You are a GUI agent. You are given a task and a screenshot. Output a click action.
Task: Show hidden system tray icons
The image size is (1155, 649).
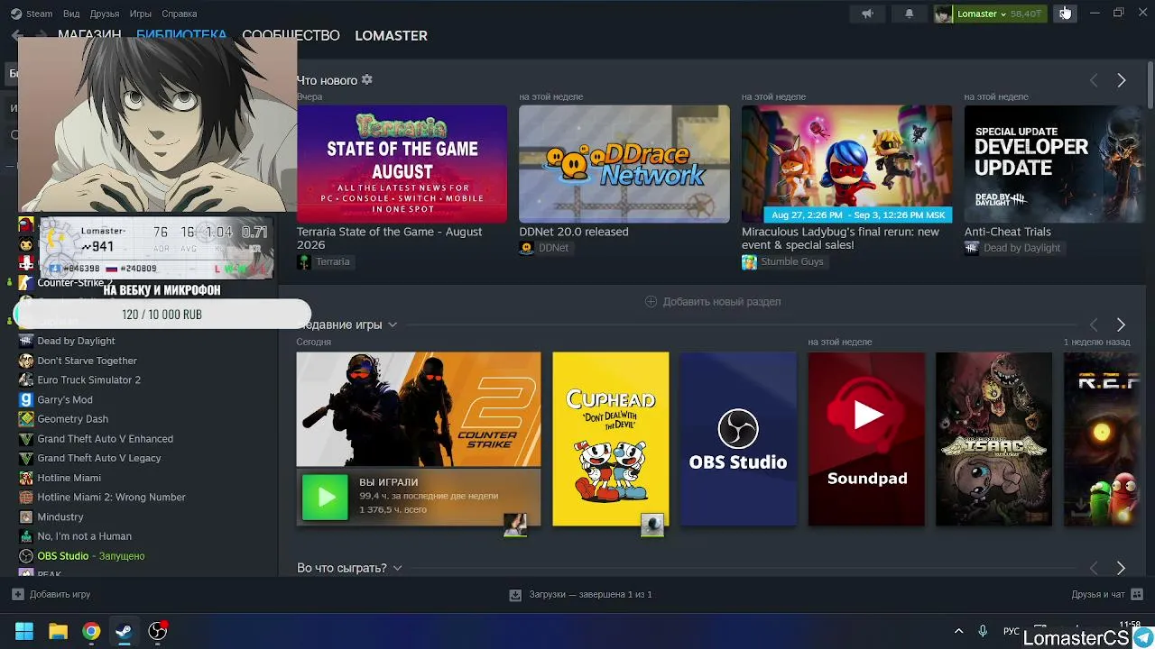pos(958,631)
